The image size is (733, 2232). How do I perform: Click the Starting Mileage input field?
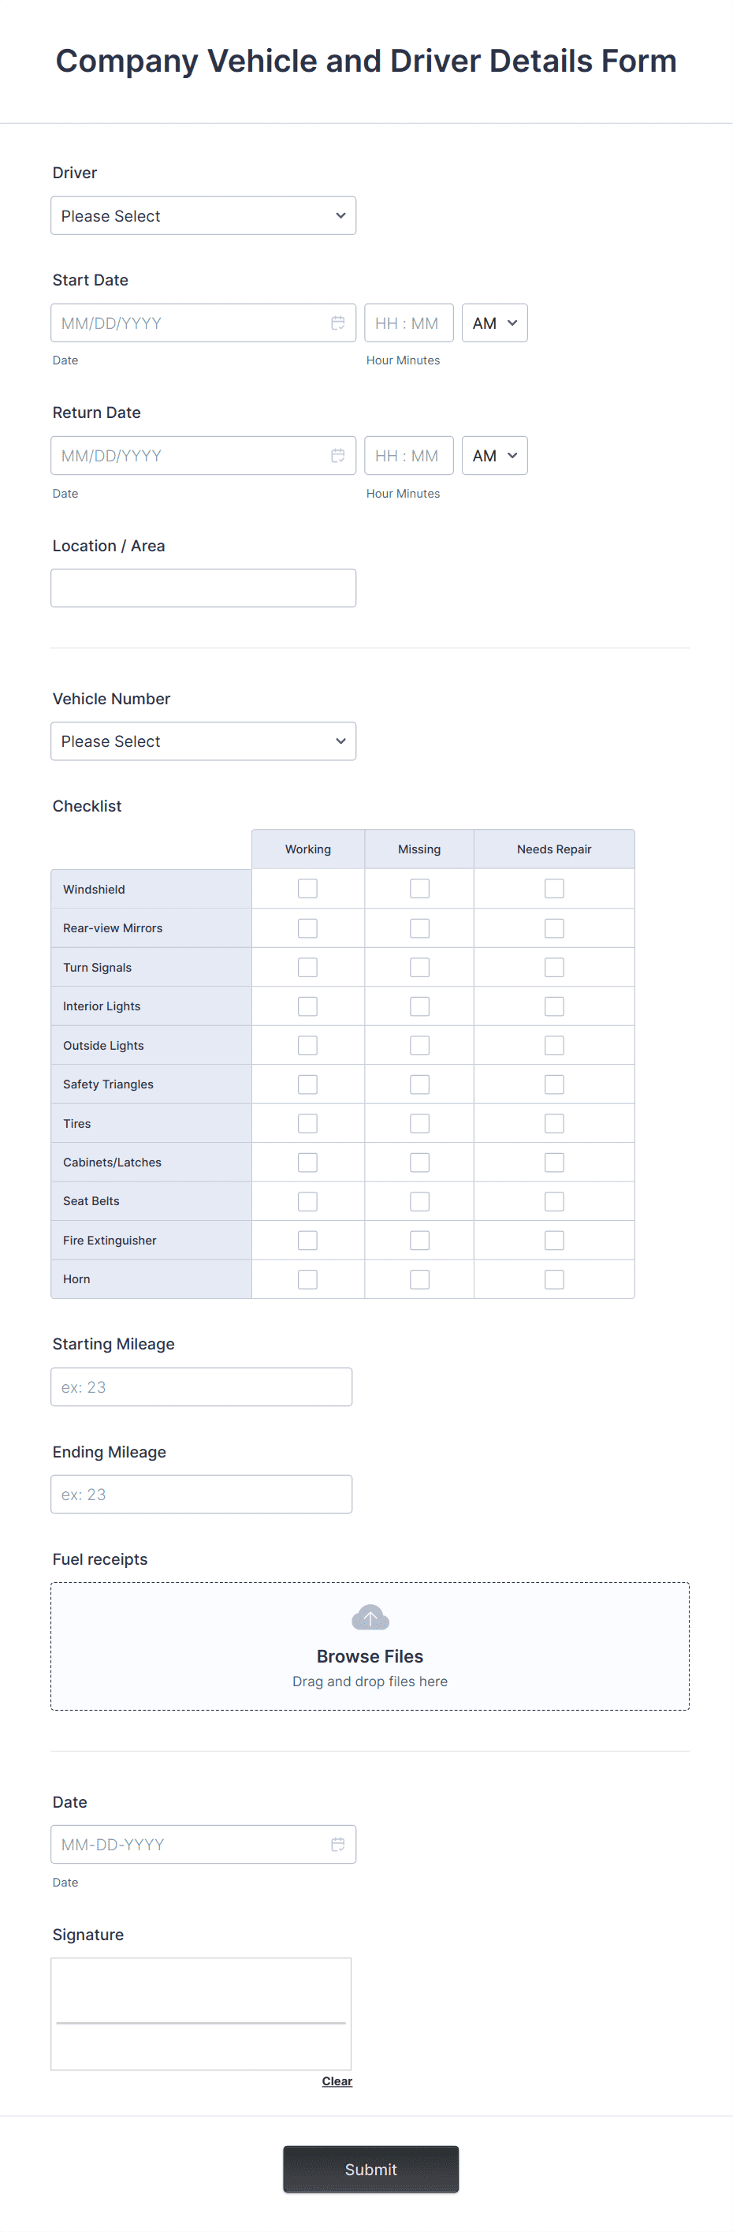click(201, 1387)
